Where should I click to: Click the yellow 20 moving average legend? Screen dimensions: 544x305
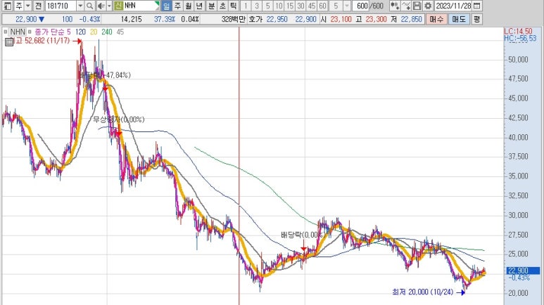(94, 32)
